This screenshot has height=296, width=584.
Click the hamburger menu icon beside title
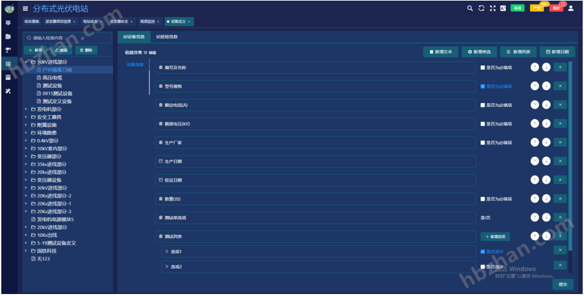click(x=26, y=9)
